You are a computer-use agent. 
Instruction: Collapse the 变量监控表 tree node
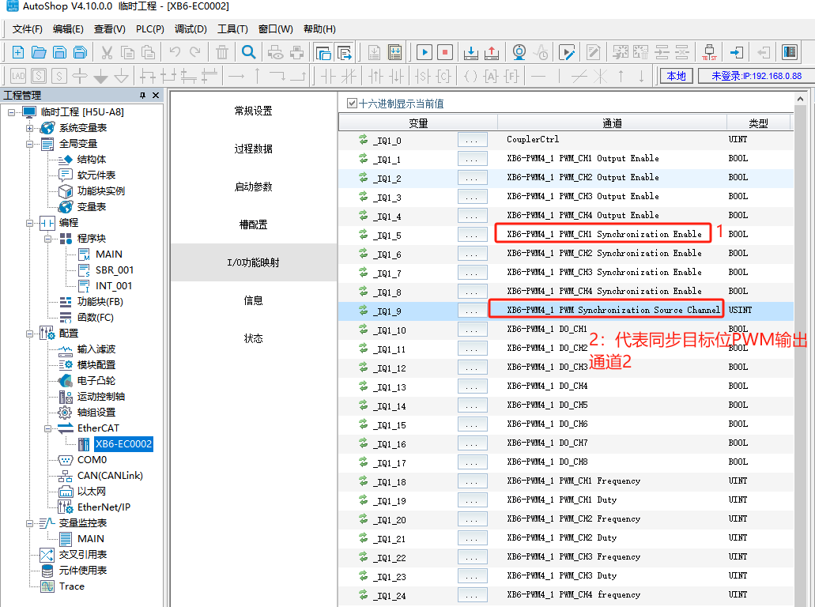coord(29,522)
